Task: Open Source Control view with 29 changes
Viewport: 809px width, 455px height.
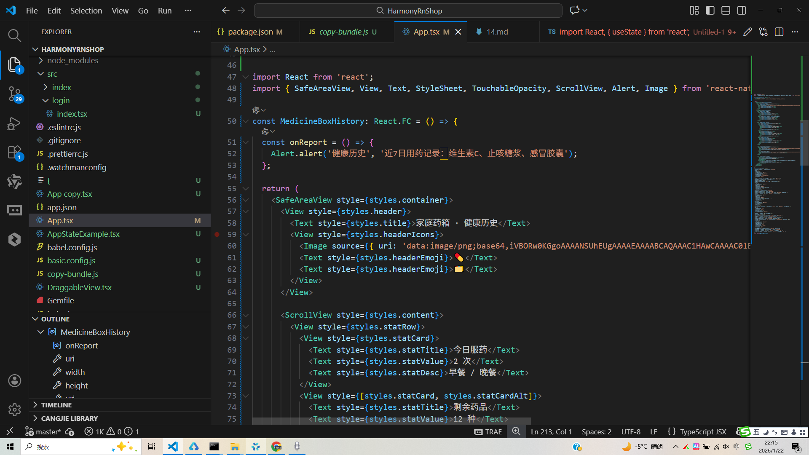Action: point(14,94)
